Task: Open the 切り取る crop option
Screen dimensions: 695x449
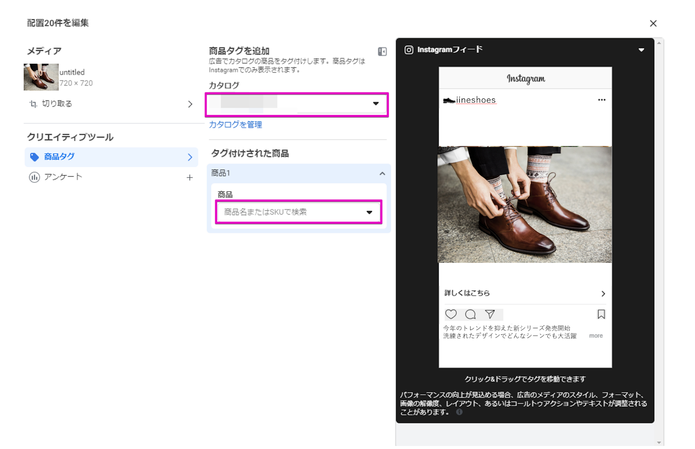Action: click(x=111, y=104)
